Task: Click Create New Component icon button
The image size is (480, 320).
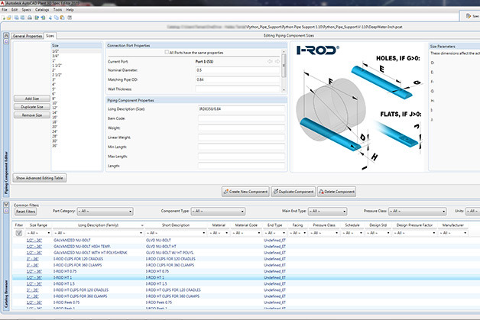Action: coord(226,191)
